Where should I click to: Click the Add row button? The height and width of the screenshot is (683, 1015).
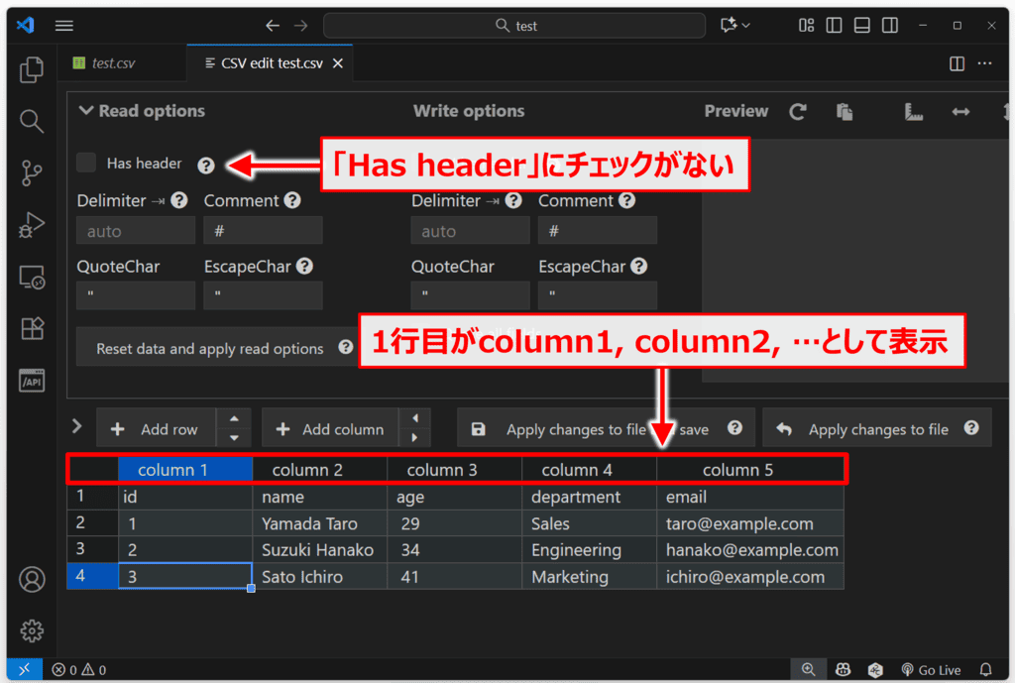[156, 429]
